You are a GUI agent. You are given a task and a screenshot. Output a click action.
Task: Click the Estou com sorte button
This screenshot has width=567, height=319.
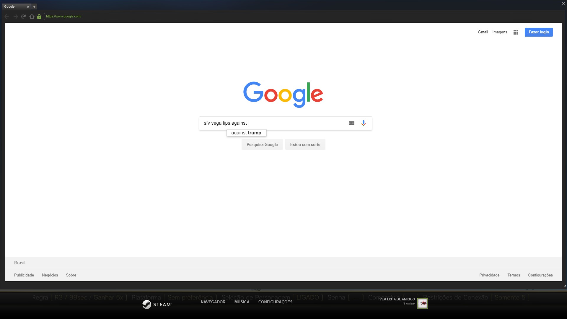(x=305, y=144)
